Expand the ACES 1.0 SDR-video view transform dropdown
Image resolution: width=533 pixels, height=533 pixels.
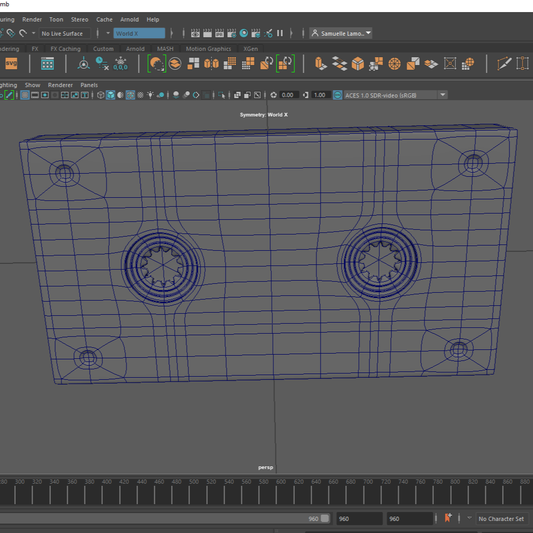click(x=443, y=95)
